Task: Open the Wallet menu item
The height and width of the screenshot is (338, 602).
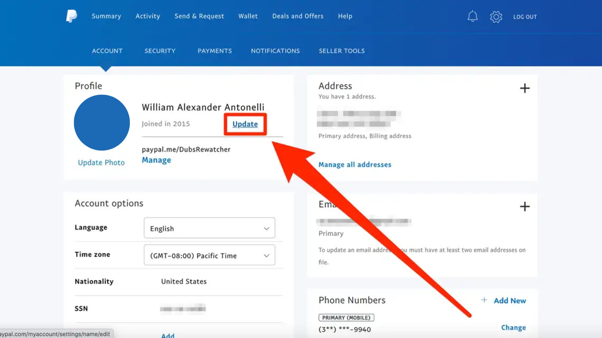Action: coord(248,16)
